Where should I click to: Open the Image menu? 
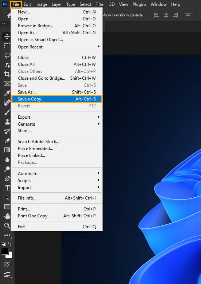[x=41, y=4]
